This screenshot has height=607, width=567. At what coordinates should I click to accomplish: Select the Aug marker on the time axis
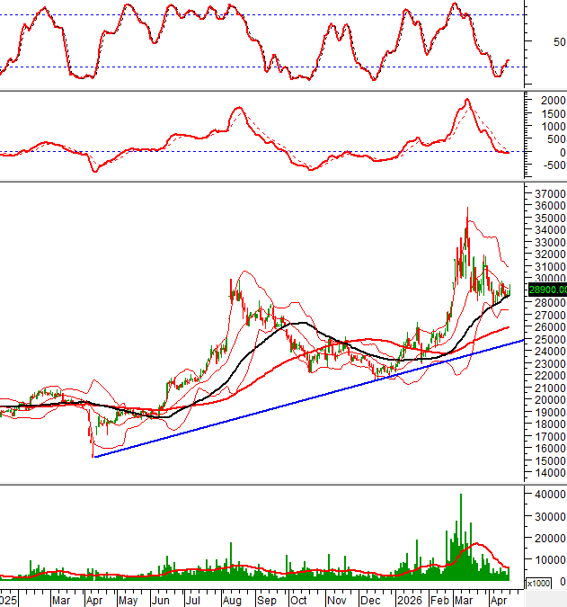230,599
